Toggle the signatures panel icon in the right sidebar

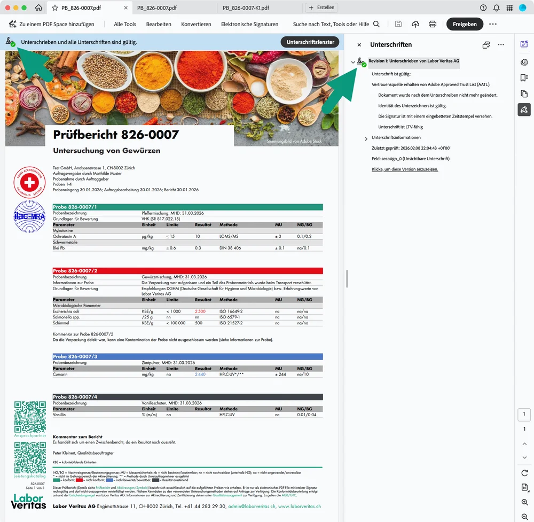[524, 110]
